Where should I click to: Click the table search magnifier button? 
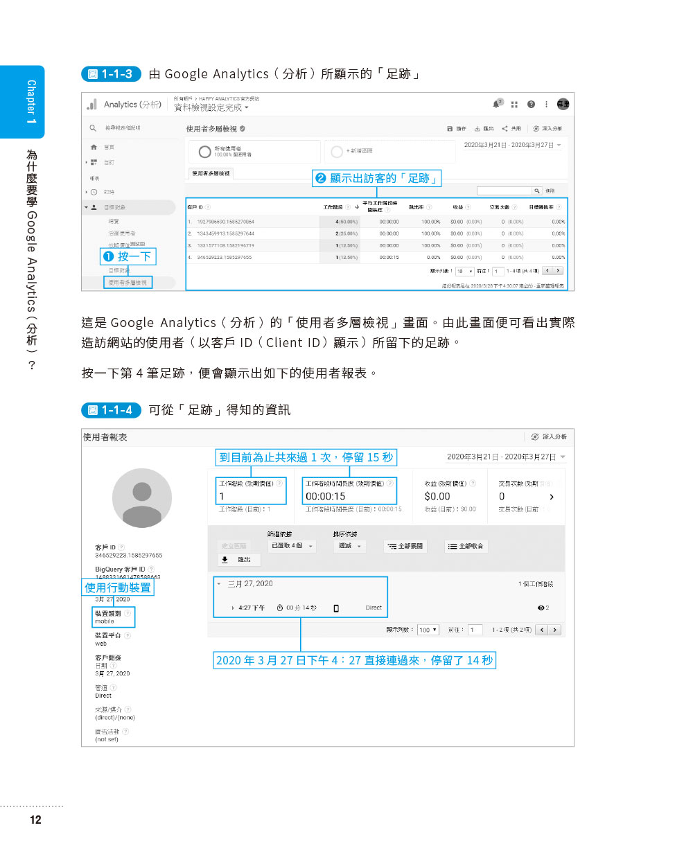536,191
